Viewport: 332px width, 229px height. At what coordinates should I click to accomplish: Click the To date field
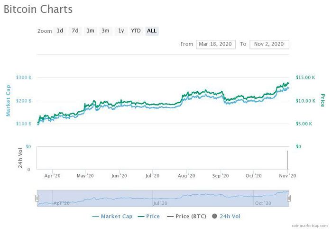coord(269,44)
